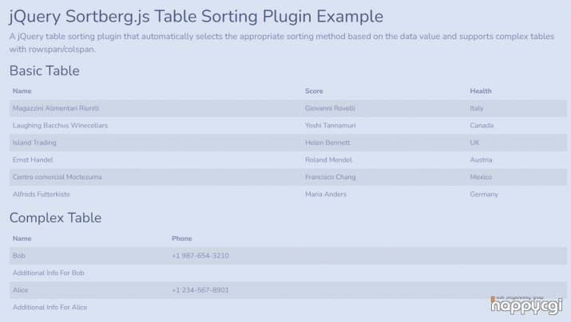571x322 pixels.
Task: Click the Alfreds Futterkiste cell
Action: coord(42,194)
